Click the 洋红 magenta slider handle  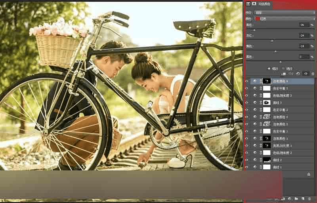coord(272,41)
